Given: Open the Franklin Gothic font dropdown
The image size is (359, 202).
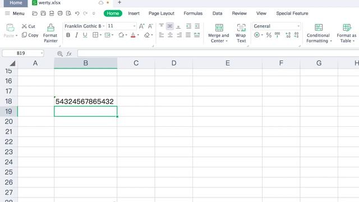Looking at the screenshot, I should (x=104, y=26).
